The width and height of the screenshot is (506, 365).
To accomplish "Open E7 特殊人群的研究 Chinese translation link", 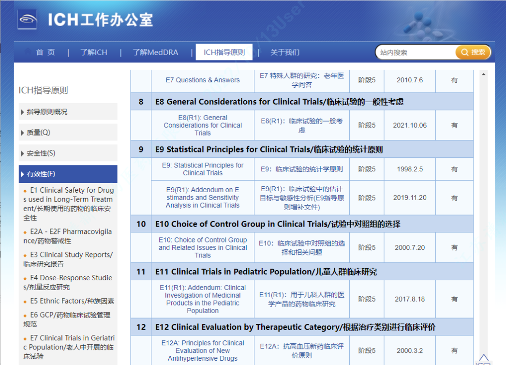I will point(302,80).
